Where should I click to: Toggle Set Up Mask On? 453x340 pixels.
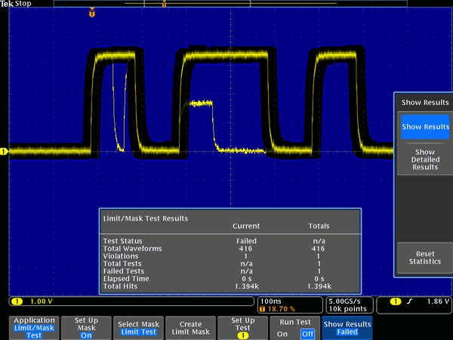(86, 328)
